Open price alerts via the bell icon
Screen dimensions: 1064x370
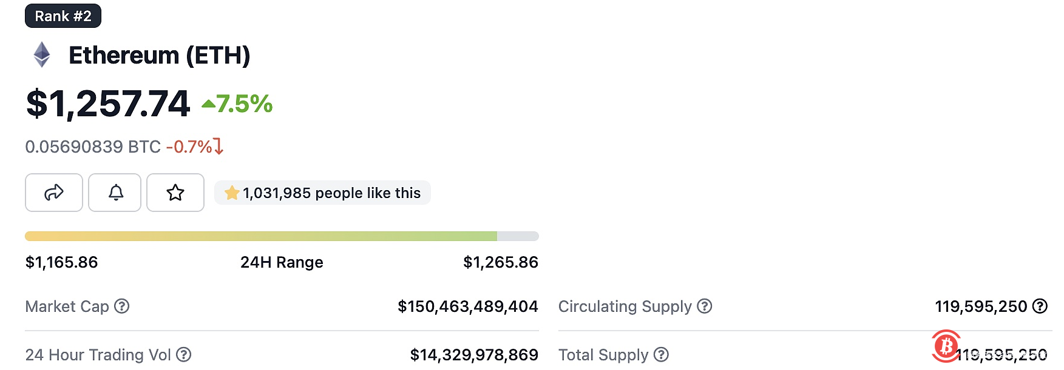coord(115,193)
